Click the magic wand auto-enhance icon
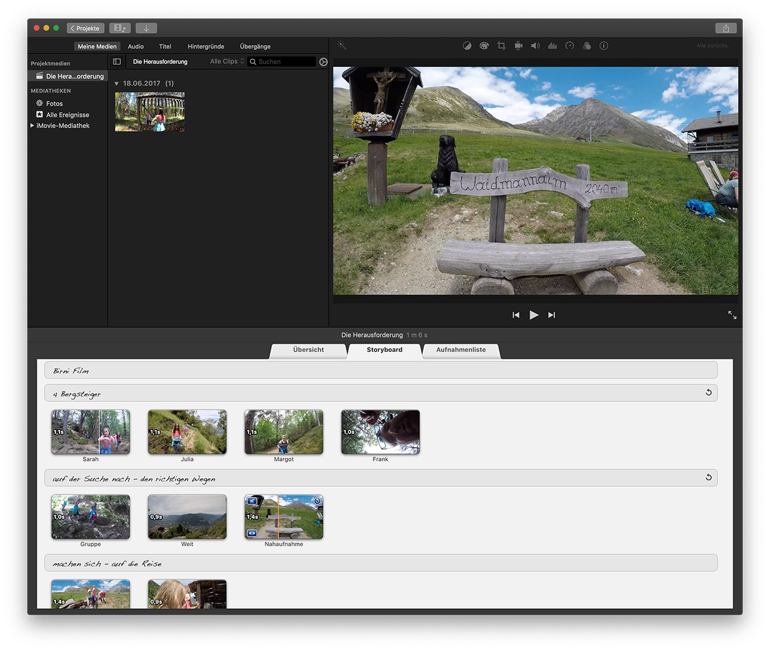Screen dimensions: 770x651 342,46
